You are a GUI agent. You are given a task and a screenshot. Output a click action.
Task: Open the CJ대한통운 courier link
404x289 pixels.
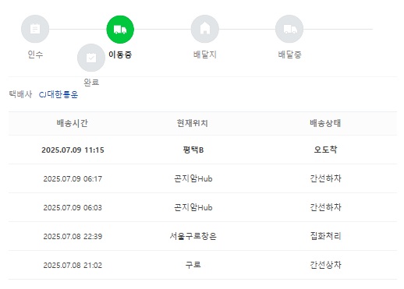pos(58,94)
